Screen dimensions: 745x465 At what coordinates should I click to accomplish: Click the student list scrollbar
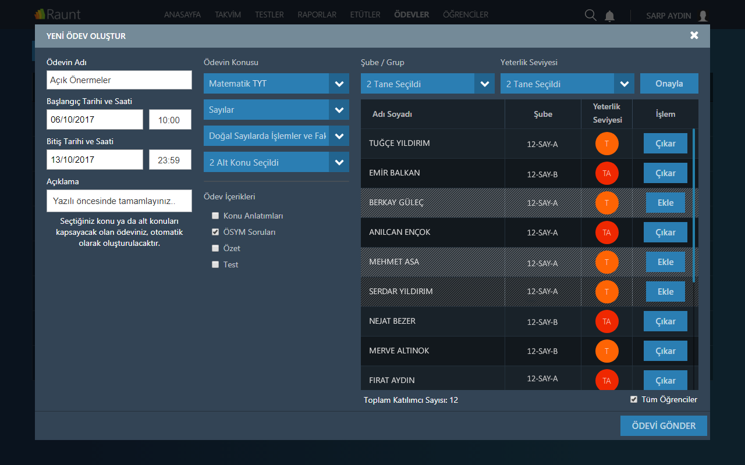click(x=694, y=205)
